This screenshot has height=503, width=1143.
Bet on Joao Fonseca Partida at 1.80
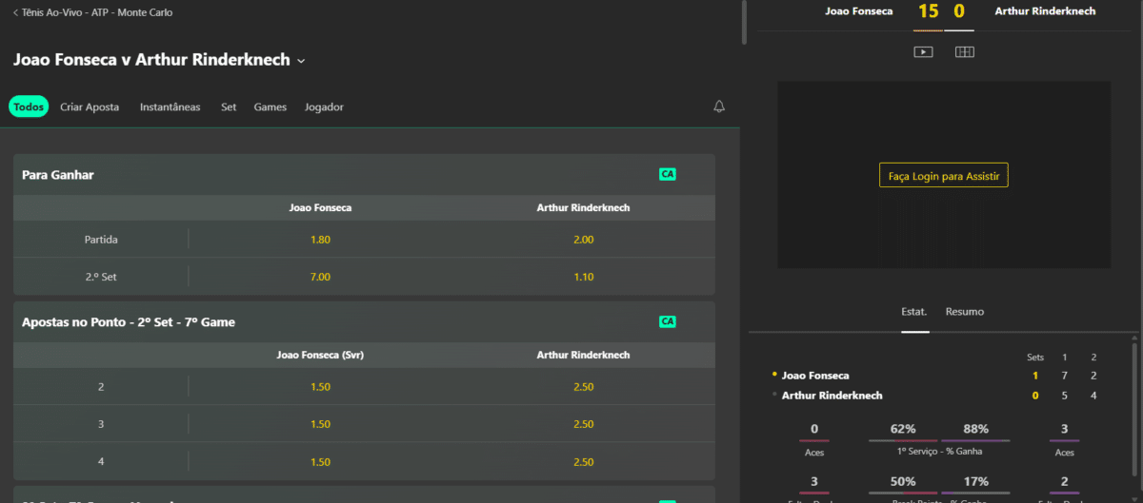[x=320, y=240]
